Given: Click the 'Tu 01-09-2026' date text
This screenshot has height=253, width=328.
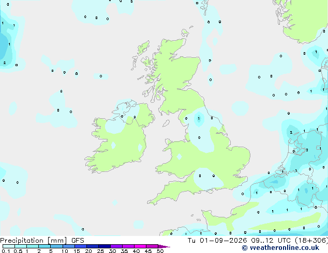Looking at the screenshot, I should 217,241.
